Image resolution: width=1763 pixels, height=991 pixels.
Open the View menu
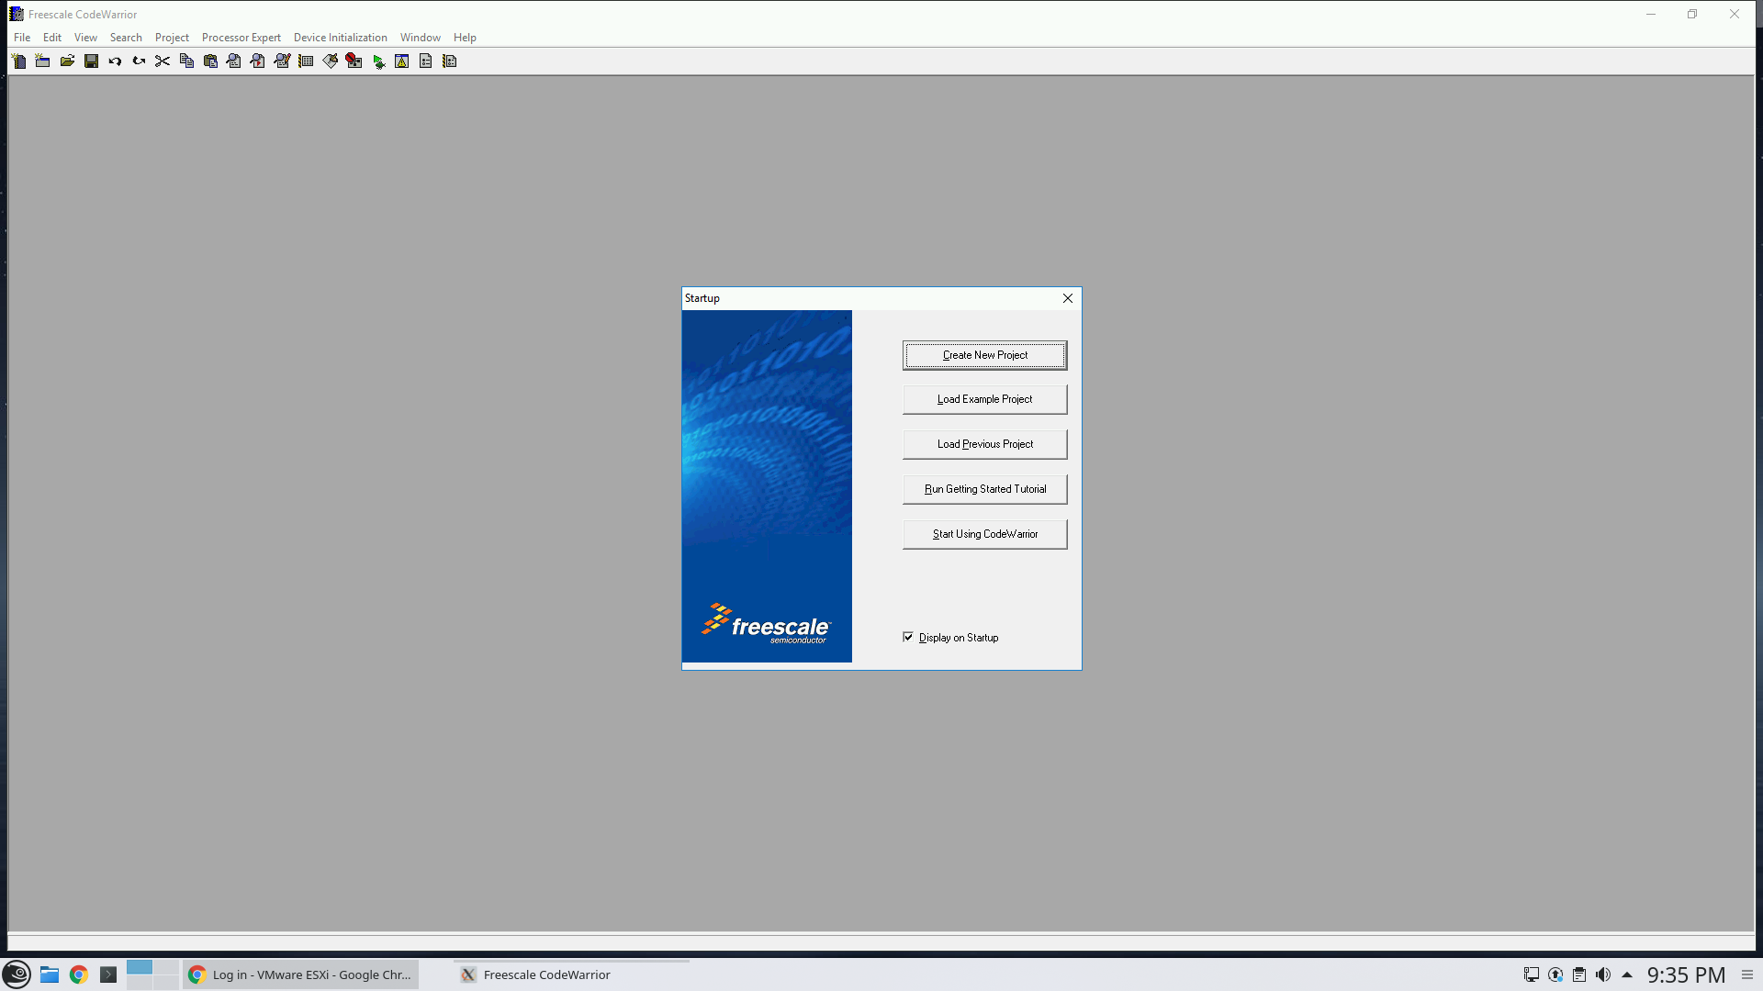pyautogui.click(x=85, y=38)
